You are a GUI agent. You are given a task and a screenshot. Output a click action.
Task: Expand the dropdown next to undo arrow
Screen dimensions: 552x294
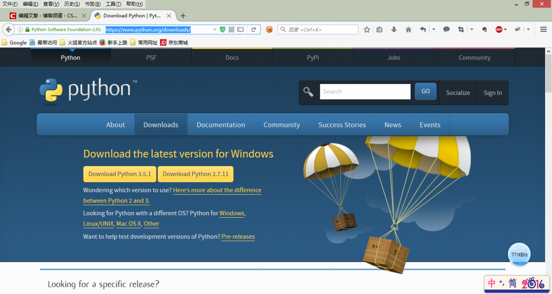coord(433,30)
